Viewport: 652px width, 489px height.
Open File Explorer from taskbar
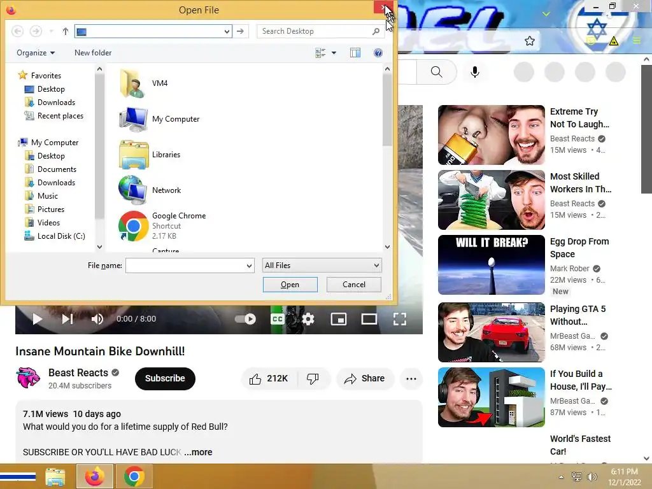pos(55,476)
